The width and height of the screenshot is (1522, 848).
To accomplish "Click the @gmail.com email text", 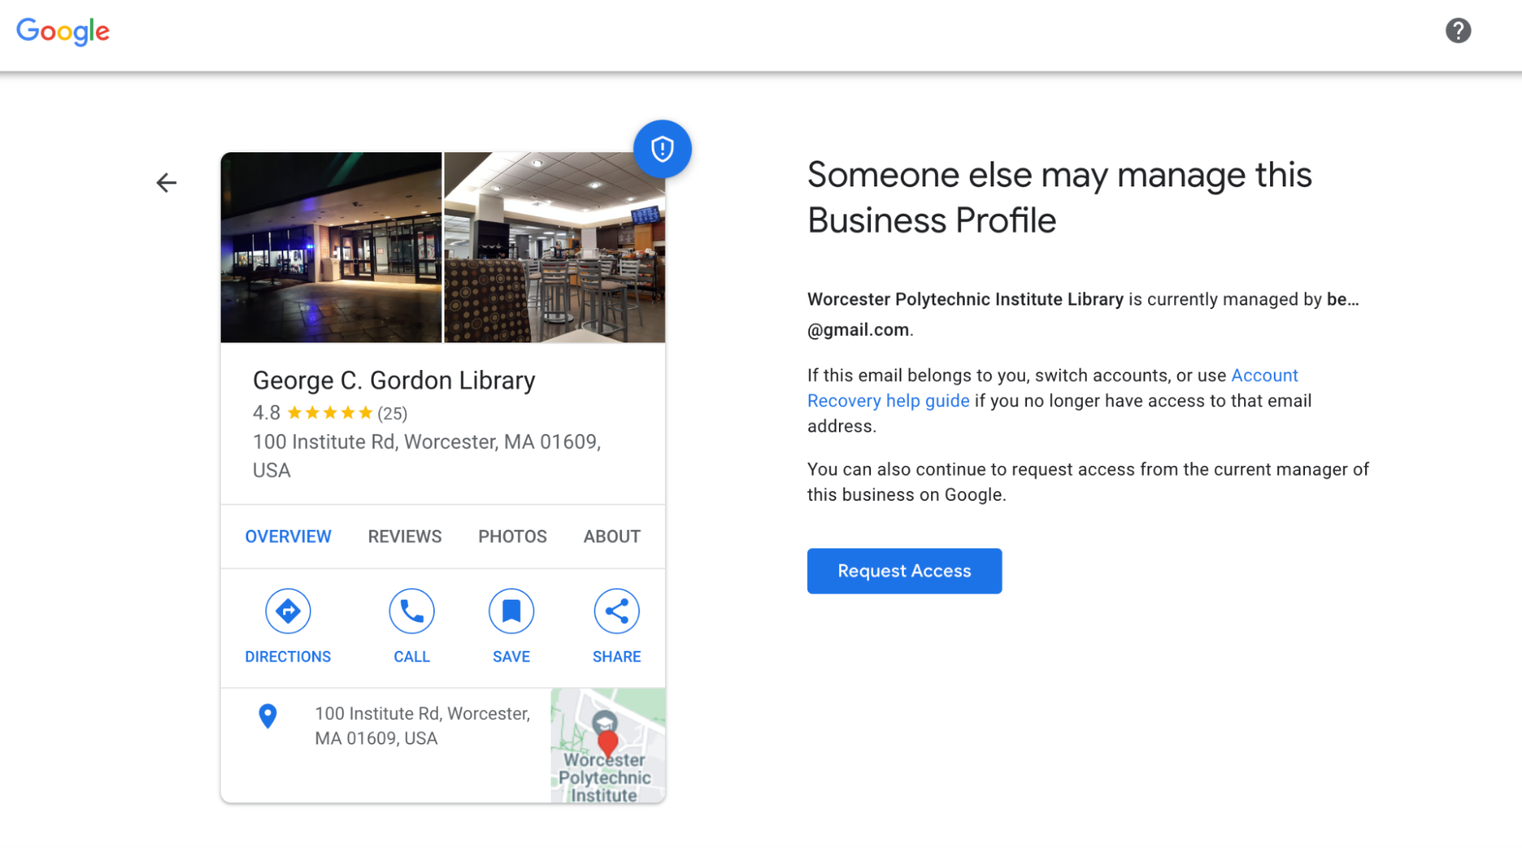I will pos(858,330).
